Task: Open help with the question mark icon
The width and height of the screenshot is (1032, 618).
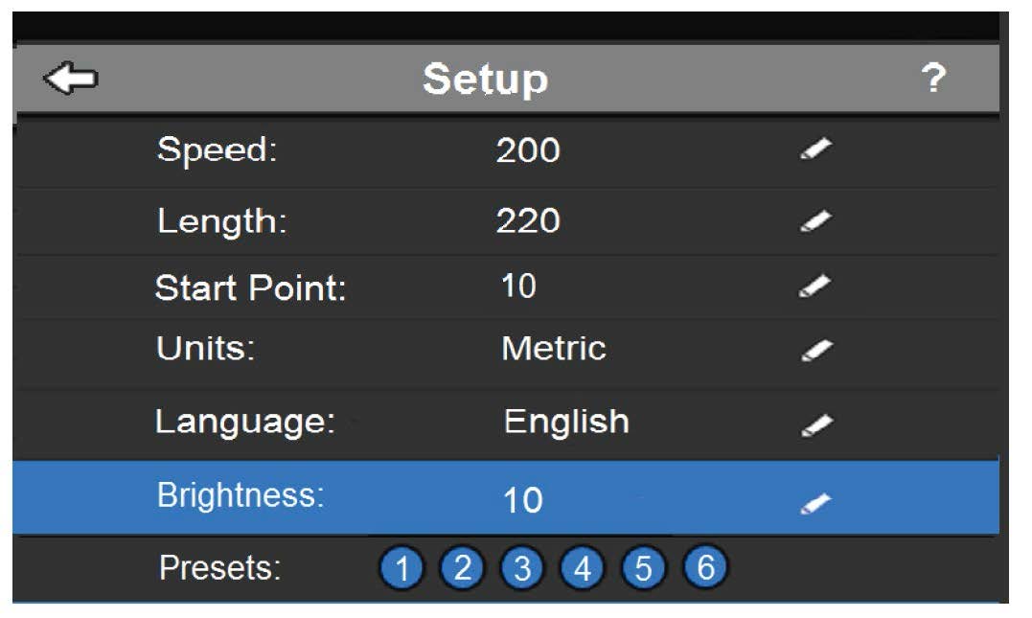Action: tap(932, 79)
